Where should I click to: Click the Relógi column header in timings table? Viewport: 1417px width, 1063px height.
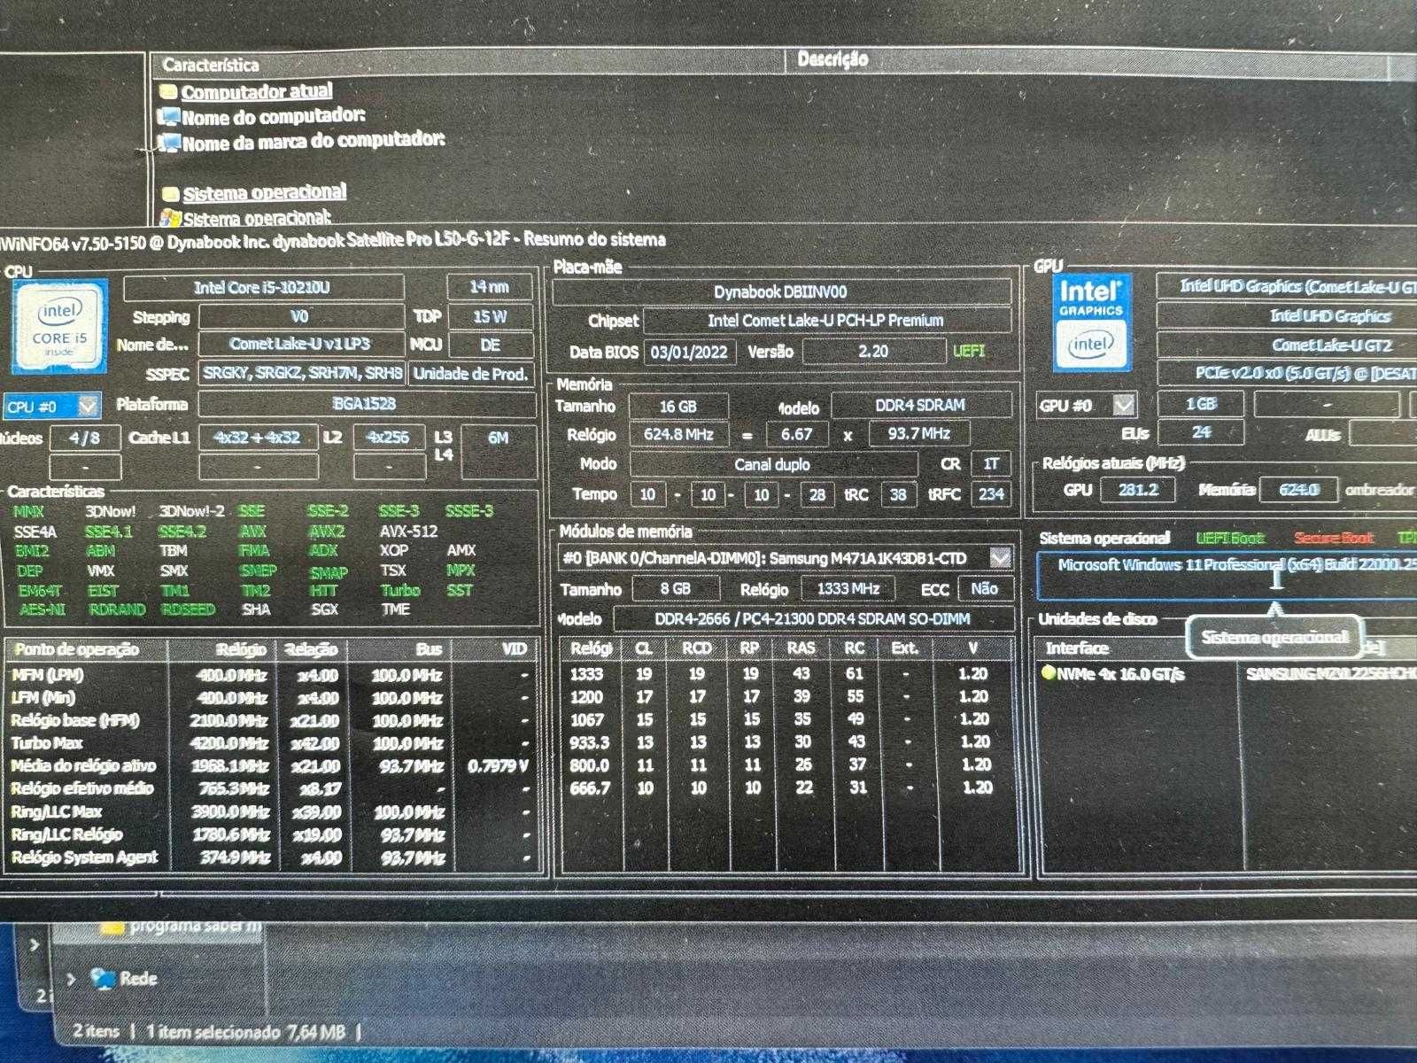[x=591, y=648]
